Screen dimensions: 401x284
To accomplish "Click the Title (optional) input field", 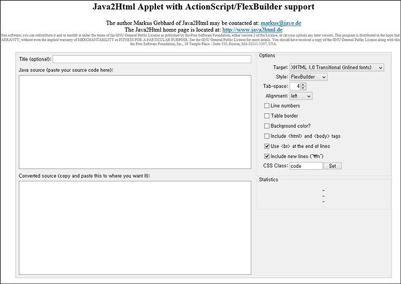I will [x=152, y=59].
